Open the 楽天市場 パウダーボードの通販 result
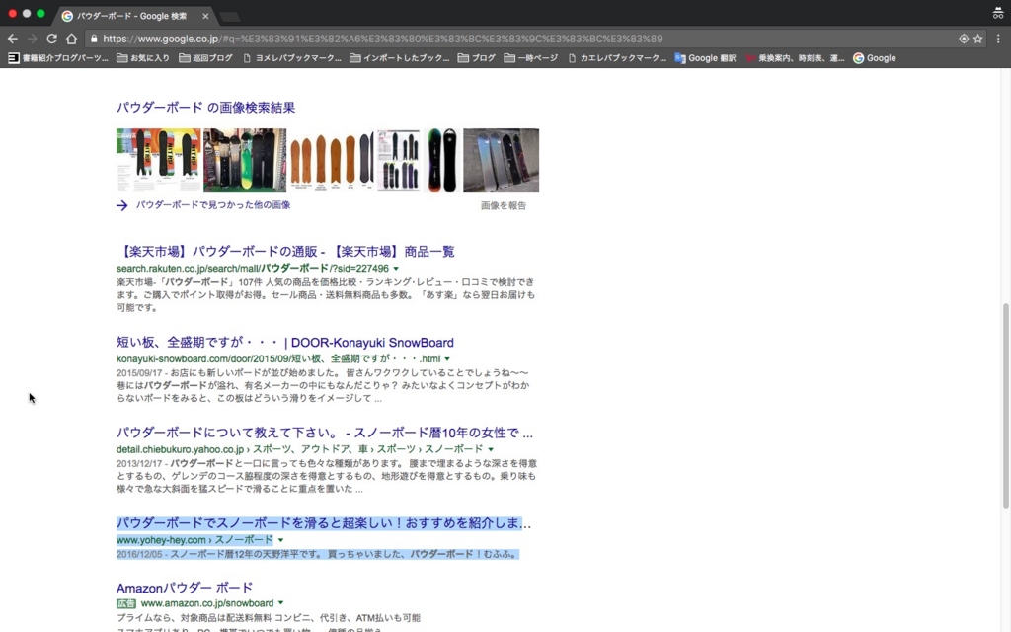The image size is (1011, 632). [x=285, y=252]
